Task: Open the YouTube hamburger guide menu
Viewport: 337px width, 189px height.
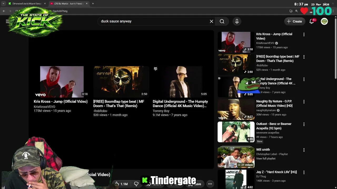Action: (7, 21)
